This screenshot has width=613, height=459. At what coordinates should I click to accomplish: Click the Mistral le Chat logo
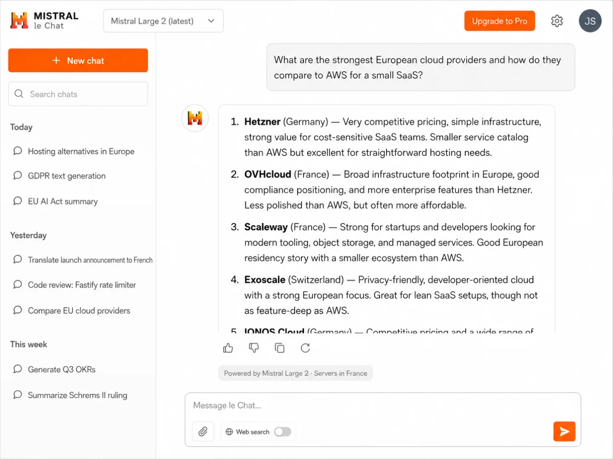(x=44, y=20)
